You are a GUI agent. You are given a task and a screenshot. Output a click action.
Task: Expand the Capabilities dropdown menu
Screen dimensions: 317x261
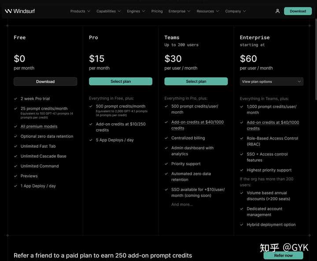click(x=108, y=11)
